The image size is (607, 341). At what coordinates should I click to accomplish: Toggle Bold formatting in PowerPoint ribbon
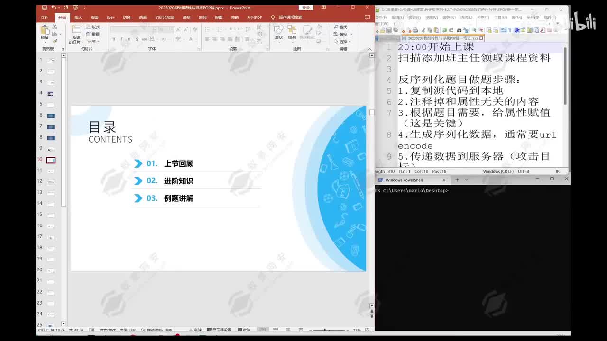click(x=114, y=39)
